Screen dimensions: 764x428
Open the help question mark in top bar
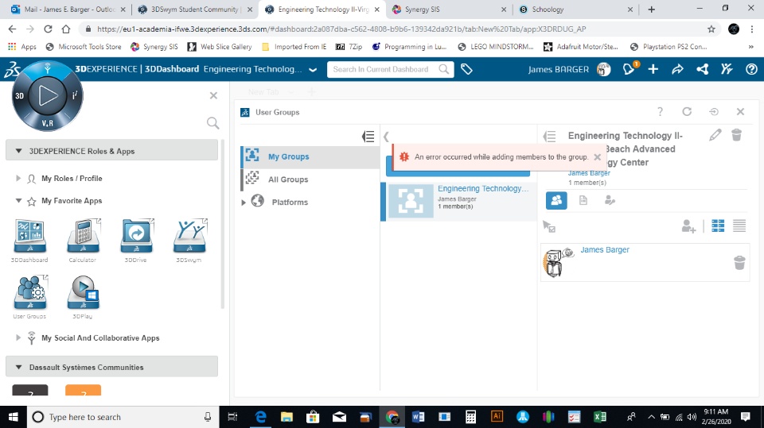[x=751, y=70]
